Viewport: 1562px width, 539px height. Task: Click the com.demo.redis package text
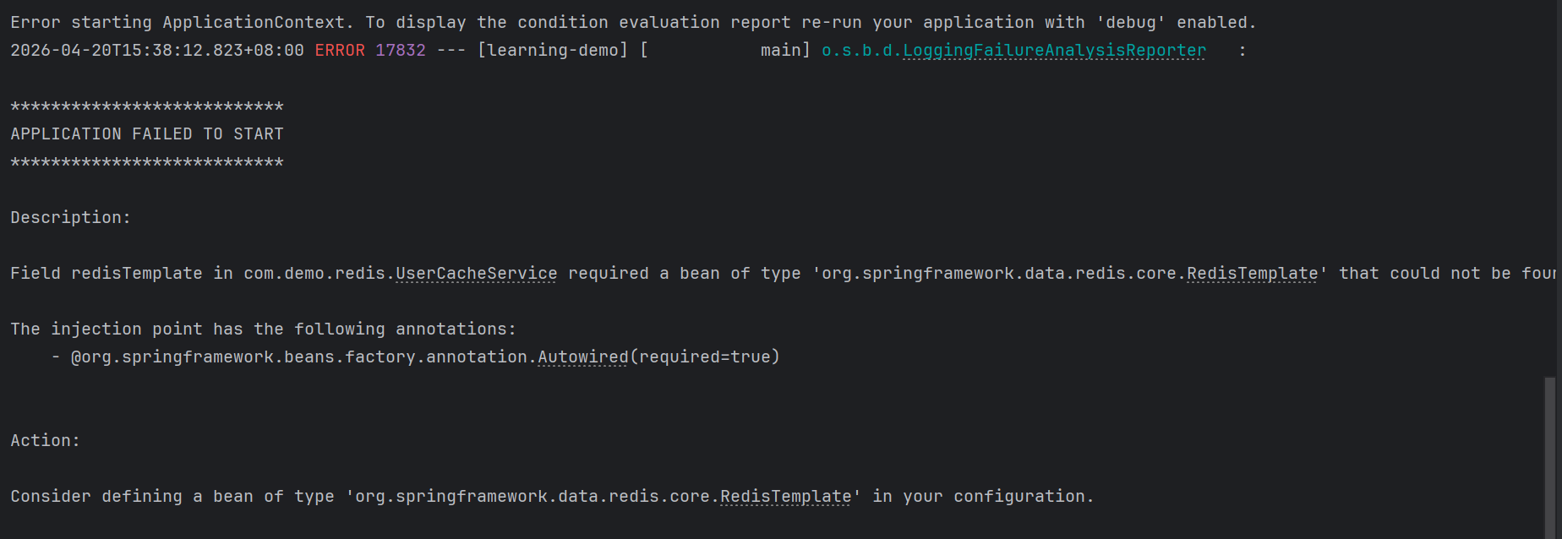tap(317, 274)
